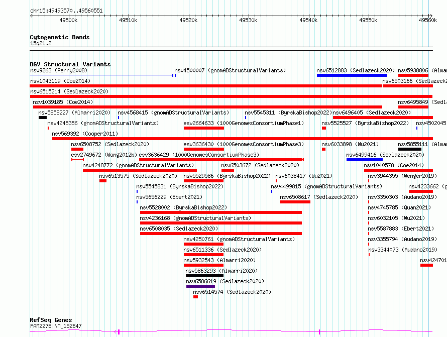Image resolution: width=447 pixels, height=337 pixels.
Task: Select esv2749672 (Wong2012b) label
Action: 104,155
